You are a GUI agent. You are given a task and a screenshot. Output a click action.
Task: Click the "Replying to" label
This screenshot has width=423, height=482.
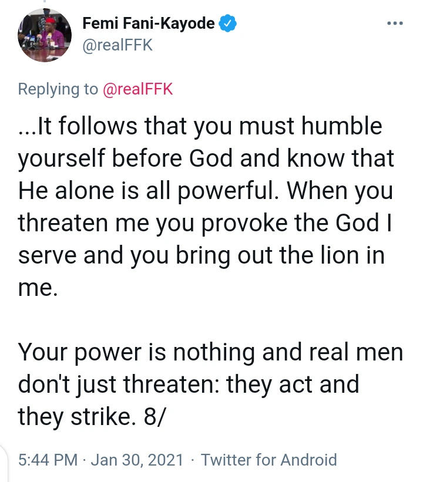pos(58,89)
